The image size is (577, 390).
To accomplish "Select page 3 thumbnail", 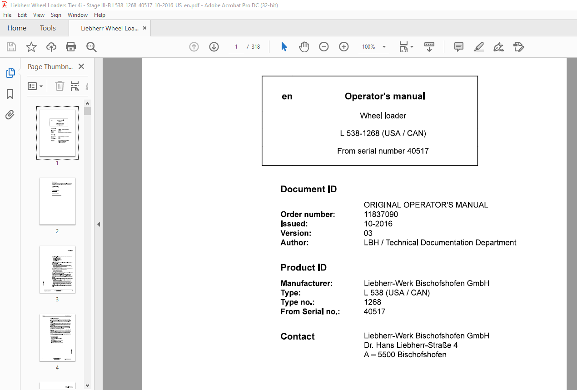I will (x=57, y=269).
